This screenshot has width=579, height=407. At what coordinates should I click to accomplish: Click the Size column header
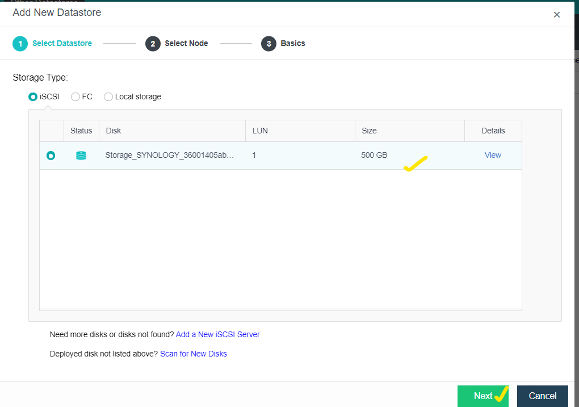[x=369, y=131]
